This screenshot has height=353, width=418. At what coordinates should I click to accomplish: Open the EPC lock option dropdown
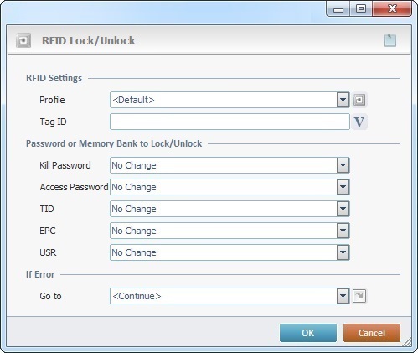click(343, 231)
